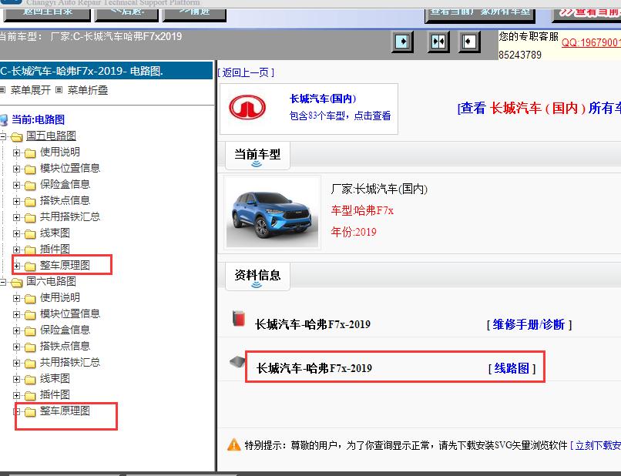
Task: Click the 厂家:长城汽车(国内) text
Action: [x=379, y=189]
